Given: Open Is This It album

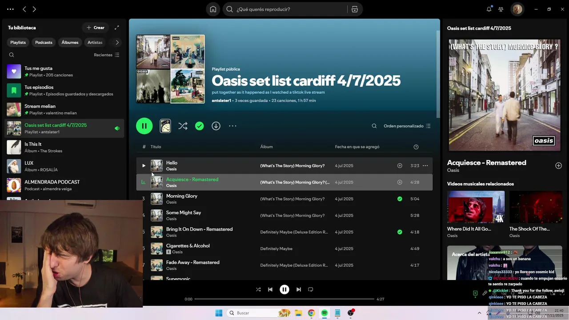Looking at the screenshot, I should pos(64,147).
